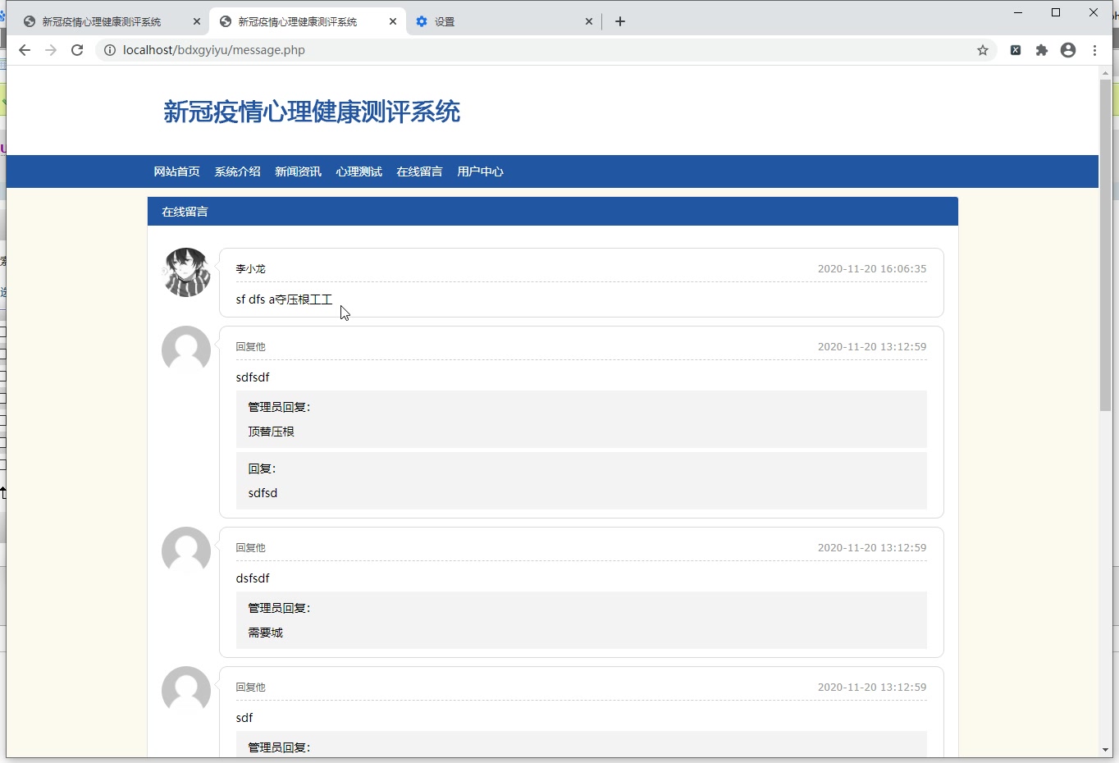The image size is (1119, 763).
Task: Click 李小龙's anime avatar picture
Action: pyautogui.click(x=186, y=272)
